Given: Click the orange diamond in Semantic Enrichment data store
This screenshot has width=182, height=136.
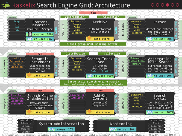Looking at the screenshot, I should coord(29,75).
